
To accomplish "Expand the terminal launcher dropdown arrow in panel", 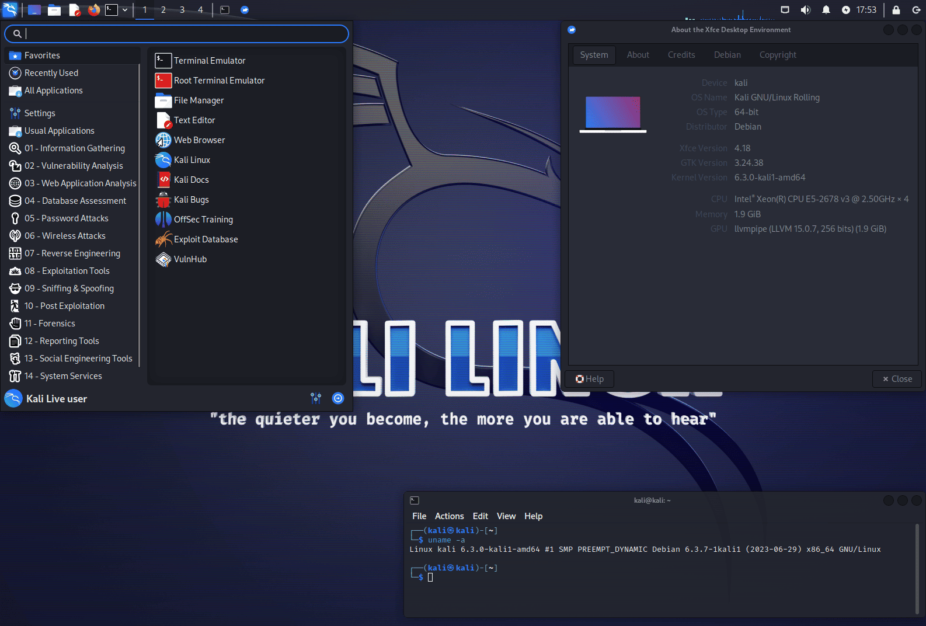I will (x=125, y=10).
